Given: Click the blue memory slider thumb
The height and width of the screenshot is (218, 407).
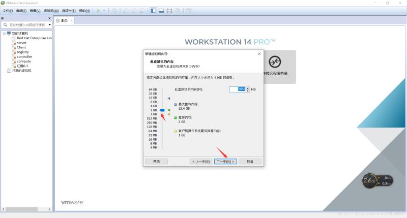Looking at the screenshot, I should [162, 110].
